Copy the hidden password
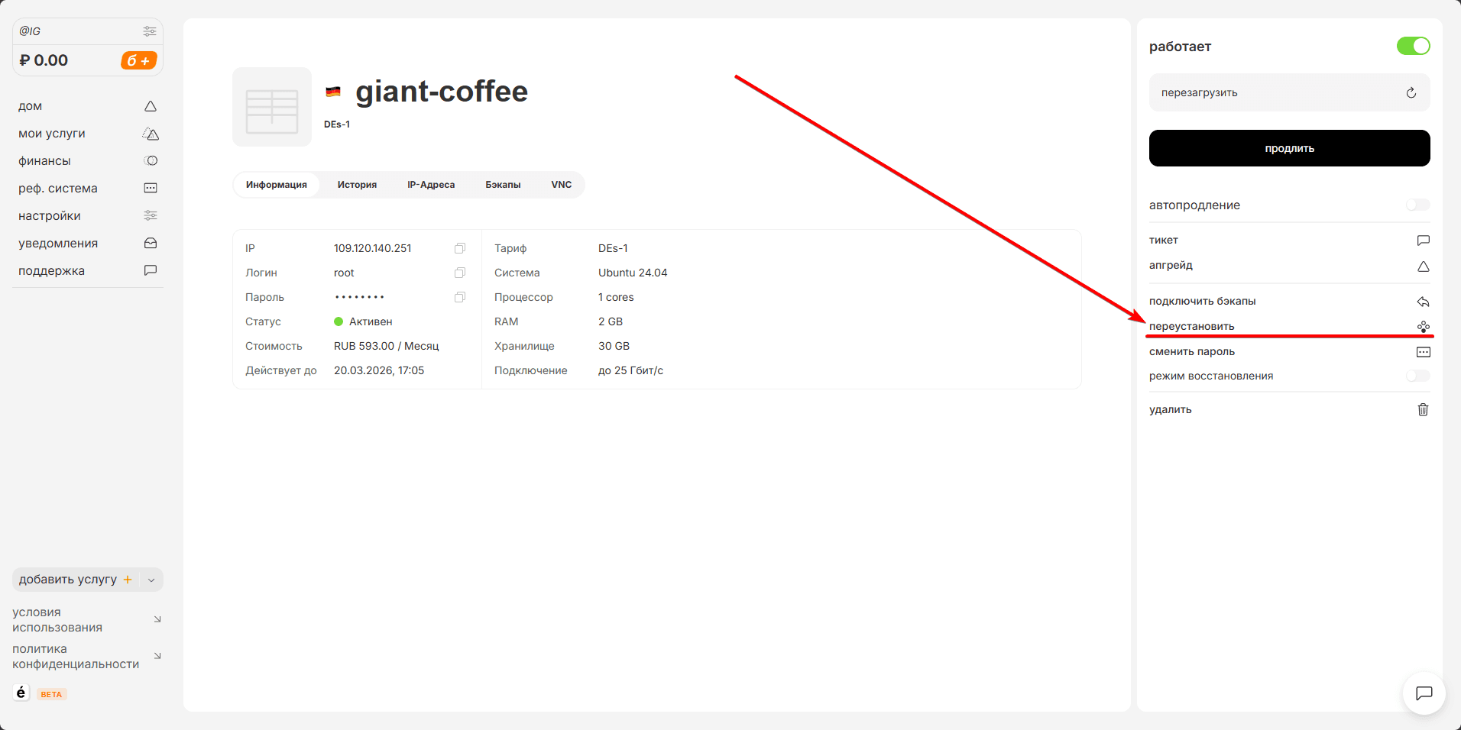The height and width of the screenshot is (730, 1461). (x=460, y=297)
